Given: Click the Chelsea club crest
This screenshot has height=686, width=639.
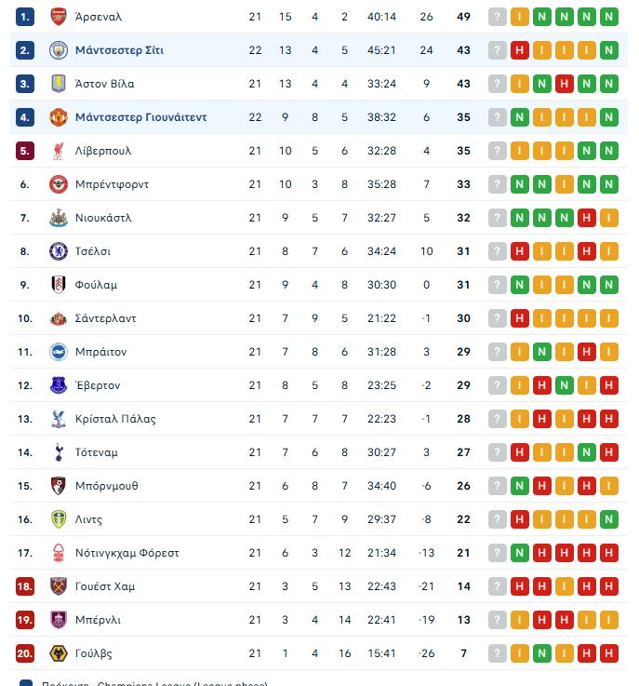Looking at the screenshot, I should pyautogui.click(x=59, y=251).
